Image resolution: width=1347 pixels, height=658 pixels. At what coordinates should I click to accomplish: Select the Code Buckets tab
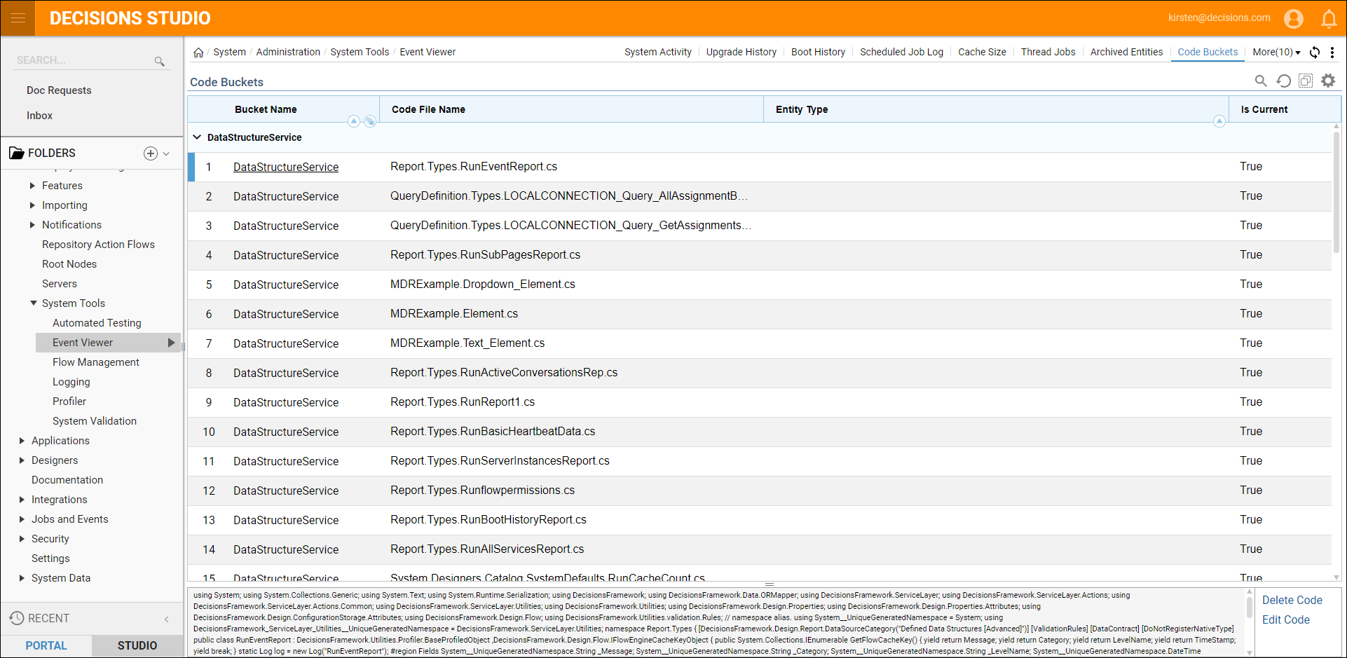pos(1208,52)
